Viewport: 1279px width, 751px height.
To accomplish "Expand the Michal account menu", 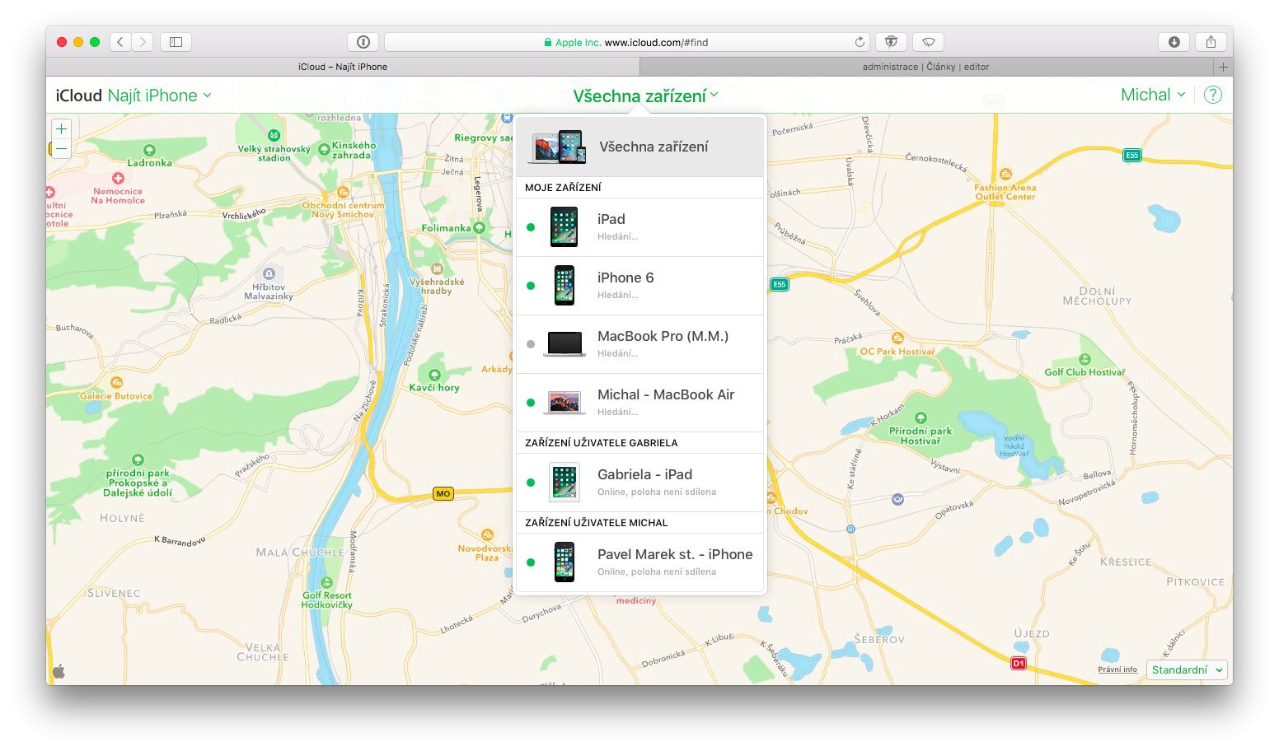I will pyautogui.click(x=1151, y=94).
